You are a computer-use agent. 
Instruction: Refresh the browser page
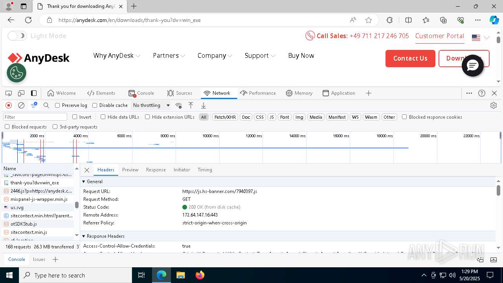click(x=28, y=20)
